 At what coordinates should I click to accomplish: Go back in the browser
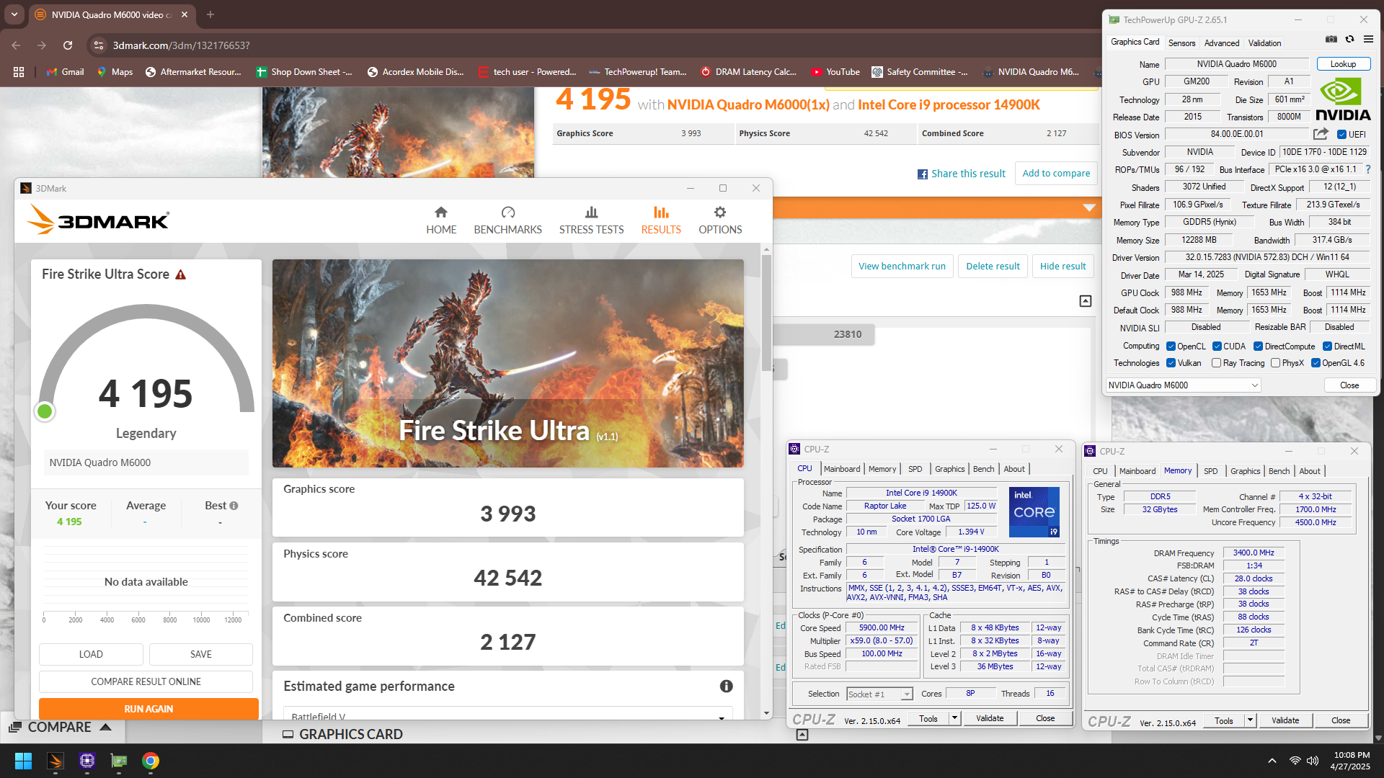(x=16, y=45)
